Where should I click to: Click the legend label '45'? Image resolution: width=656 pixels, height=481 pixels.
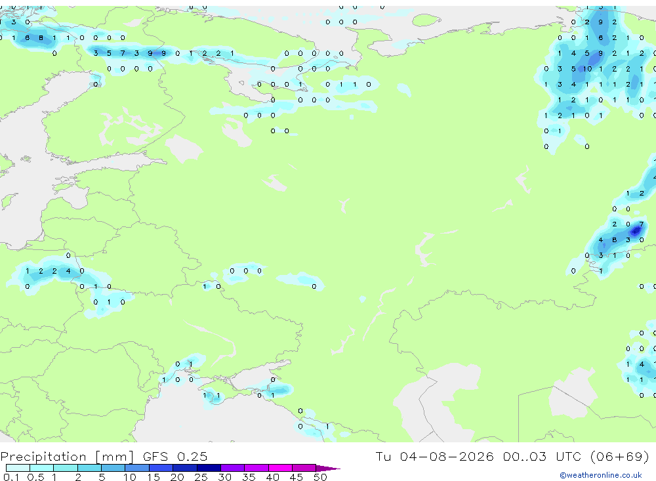click(x=297, y=477)
